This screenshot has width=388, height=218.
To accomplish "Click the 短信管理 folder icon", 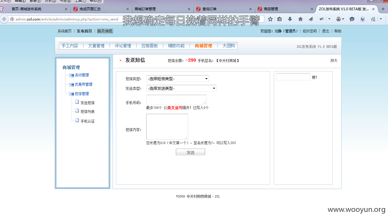I will [x=71, y=94].
